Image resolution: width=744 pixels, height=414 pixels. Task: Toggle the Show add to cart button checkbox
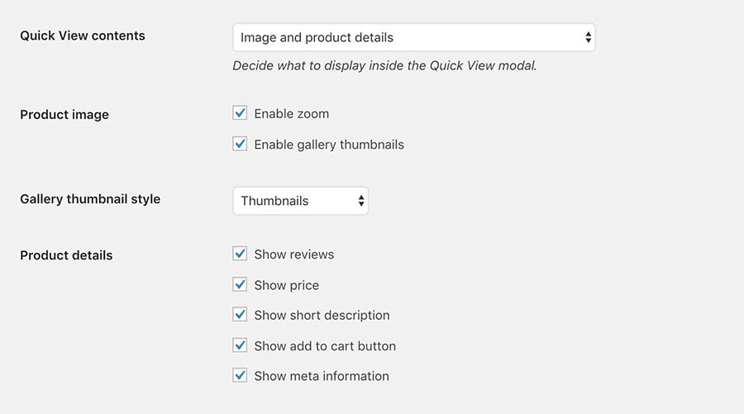coord(240,345)
